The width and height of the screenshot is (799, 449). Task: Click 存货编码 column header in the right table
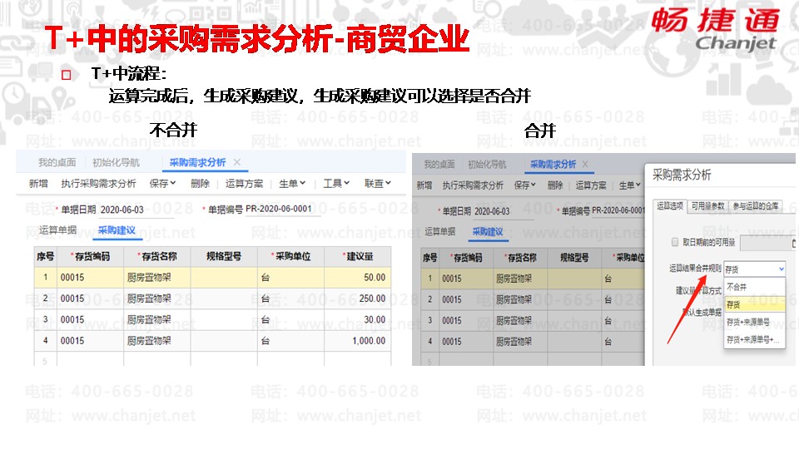tap(466, 258)
